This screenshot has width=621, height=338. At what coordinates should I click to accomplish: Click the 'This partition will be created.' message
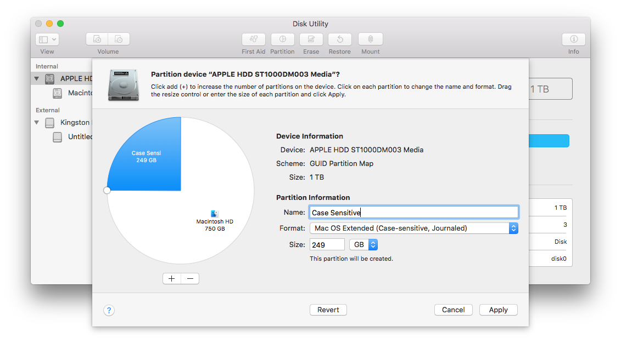[351, 259]
